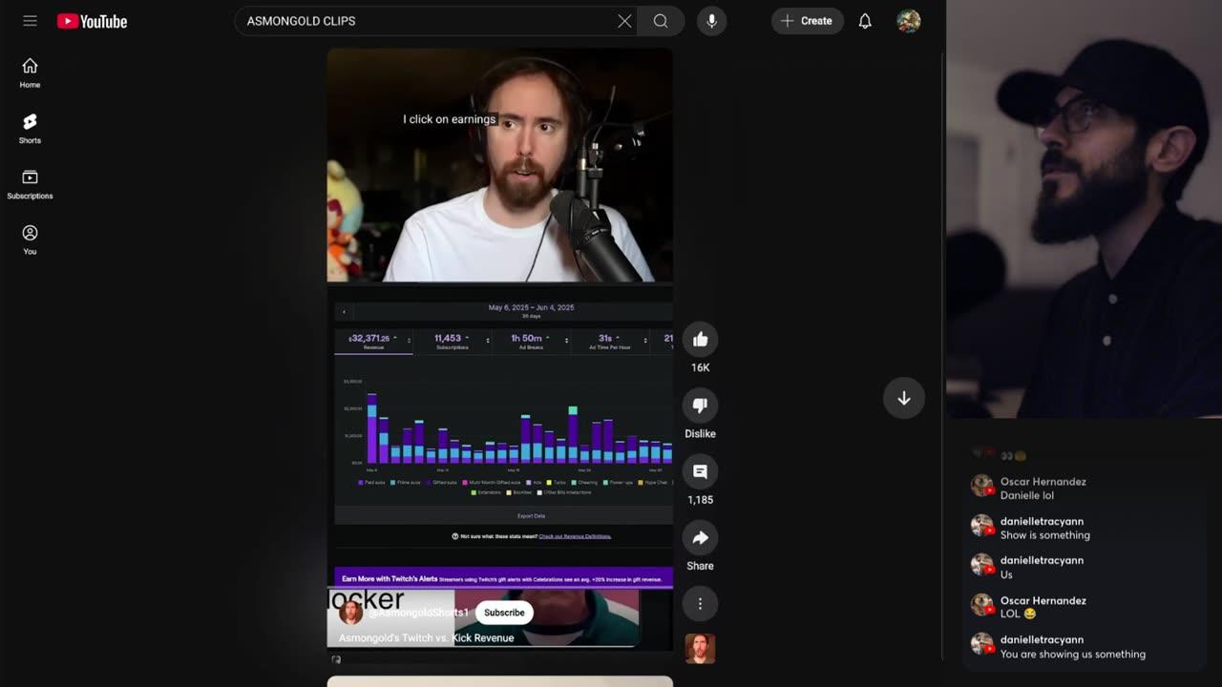Viewport: 1222px width, 687px height.
Task: Open the YouTube hamburger guide menu
Action: pos(30,21)
